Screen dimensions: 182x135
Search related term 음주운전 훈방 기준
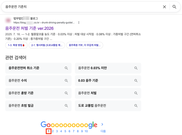tap(38, 93)
